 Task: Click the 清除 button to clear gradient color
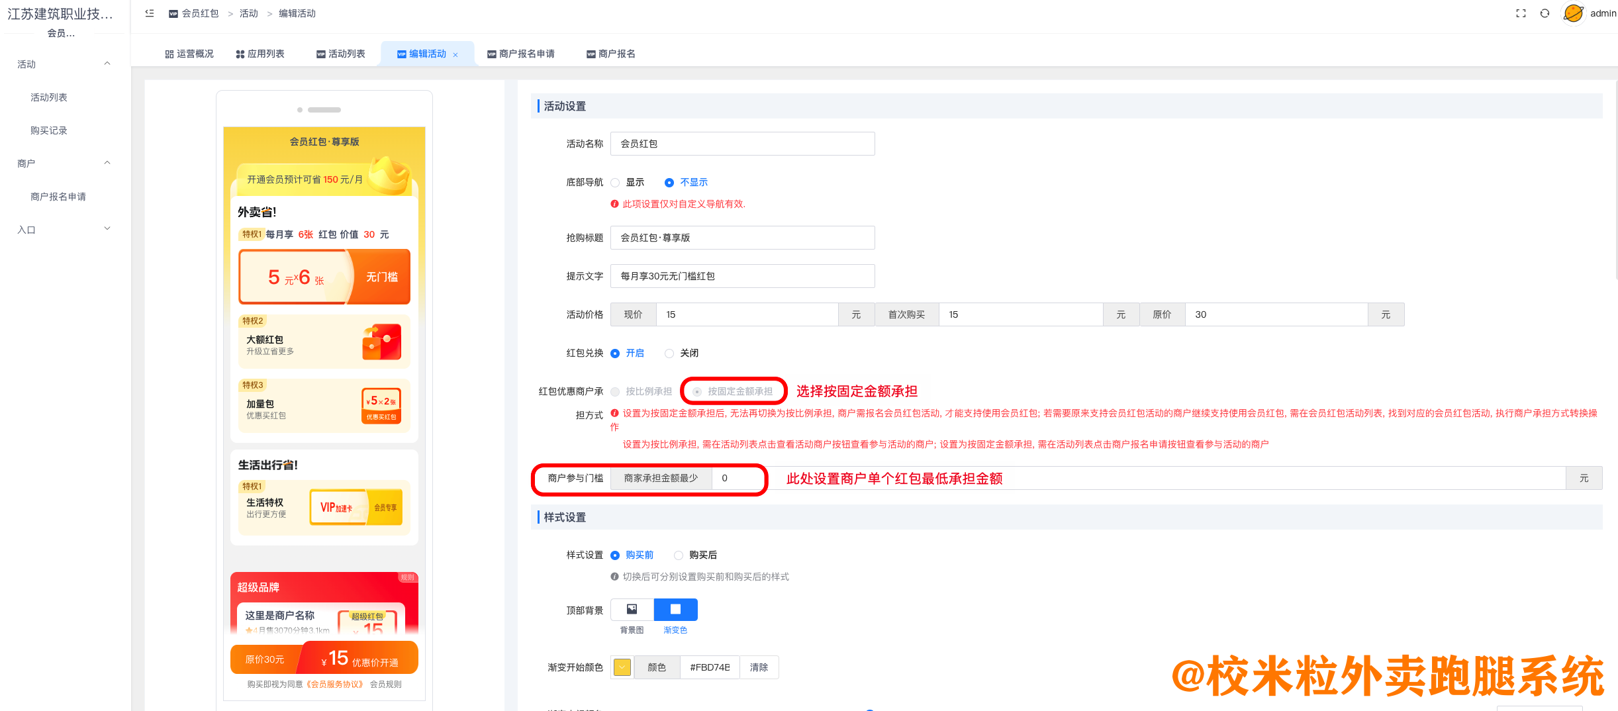coord(759,667)
